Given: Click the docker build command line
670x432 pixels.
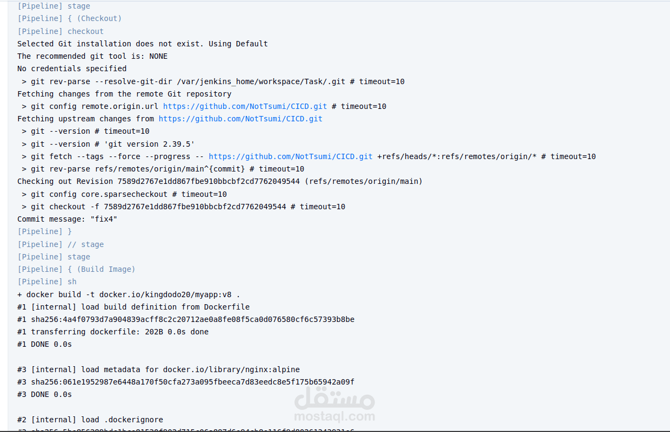Looking at the screenshot, I should (129, 294).
